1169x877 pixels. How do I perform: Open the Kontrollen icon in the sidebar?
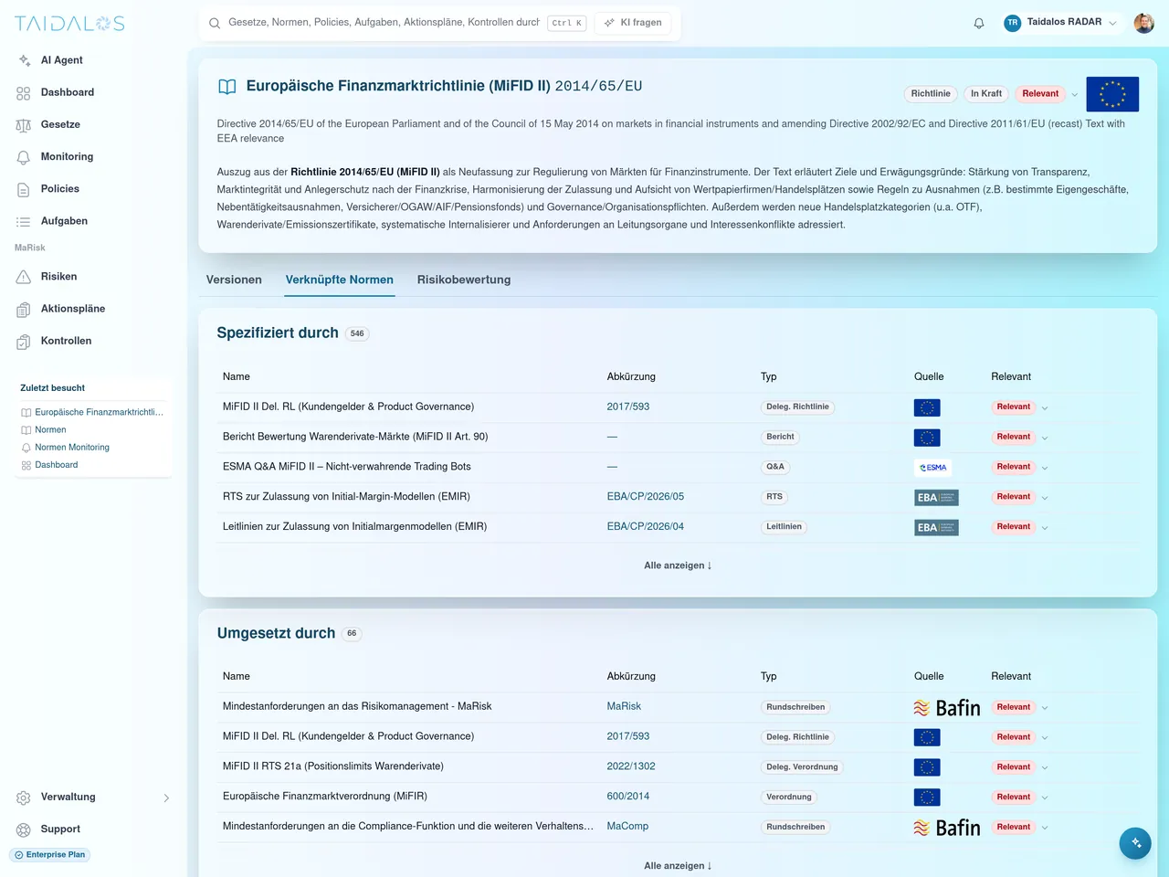coord(24,341)
